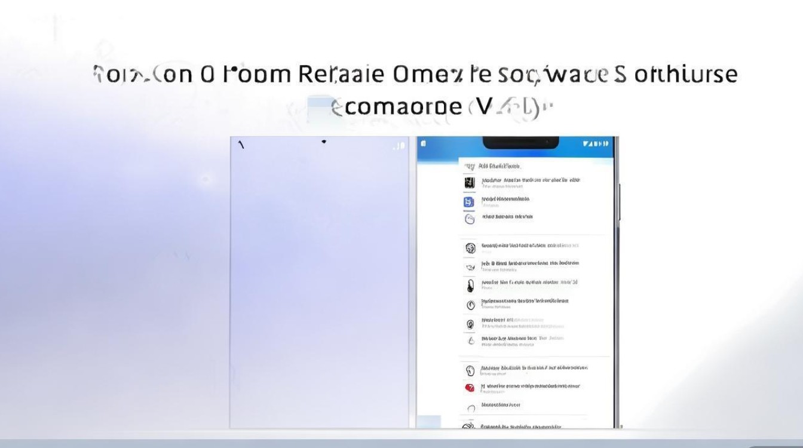
Task: Click the light blue square at right phone's bottom-left
Action: click(x=428, y=421)
